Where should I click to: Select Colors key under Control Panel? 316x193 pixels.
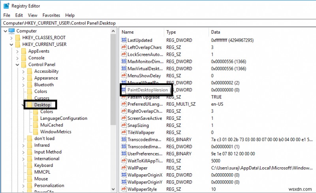pyautogui.click(x=41, y=91)
